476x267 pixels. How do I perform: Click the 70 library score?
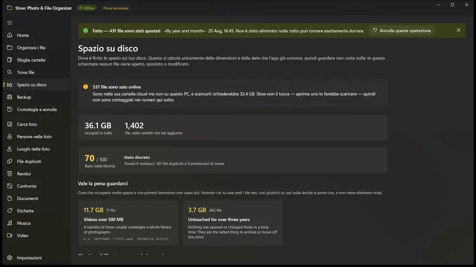pos(89,158)
